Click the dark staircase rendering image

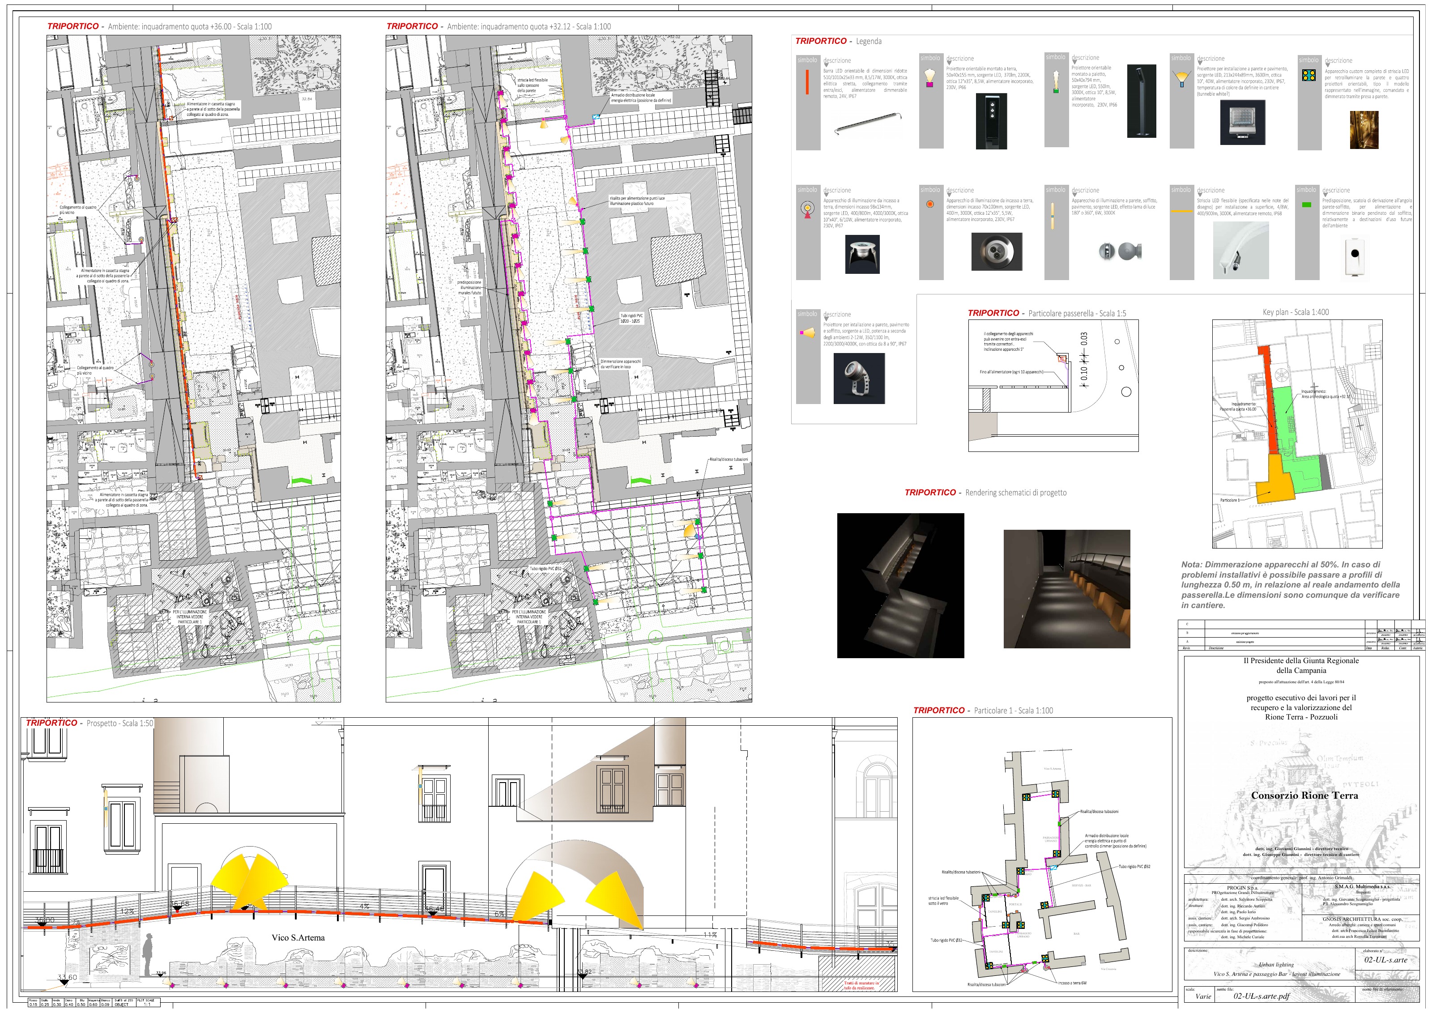(901, 586)
